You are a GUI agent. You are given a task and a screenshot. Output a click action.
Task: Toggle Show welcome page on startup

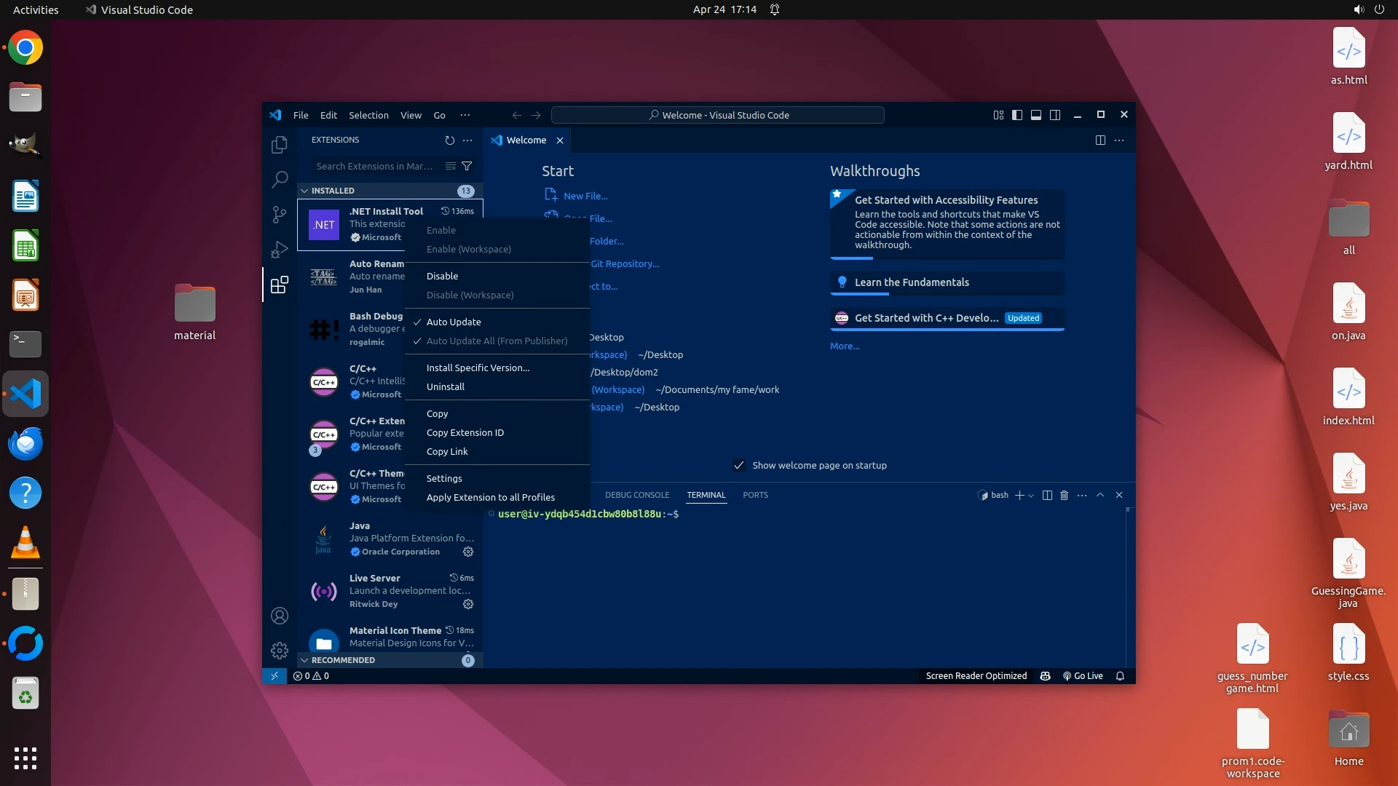pos(739,466)
